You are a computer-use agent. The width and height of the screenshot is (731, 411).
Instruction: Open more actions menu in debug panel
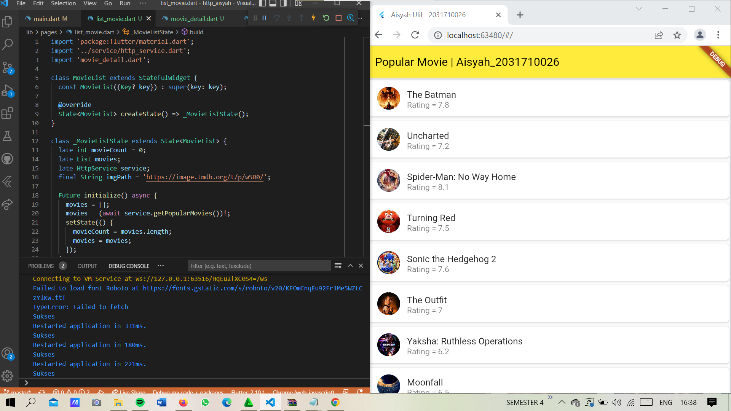coord(160,266)
